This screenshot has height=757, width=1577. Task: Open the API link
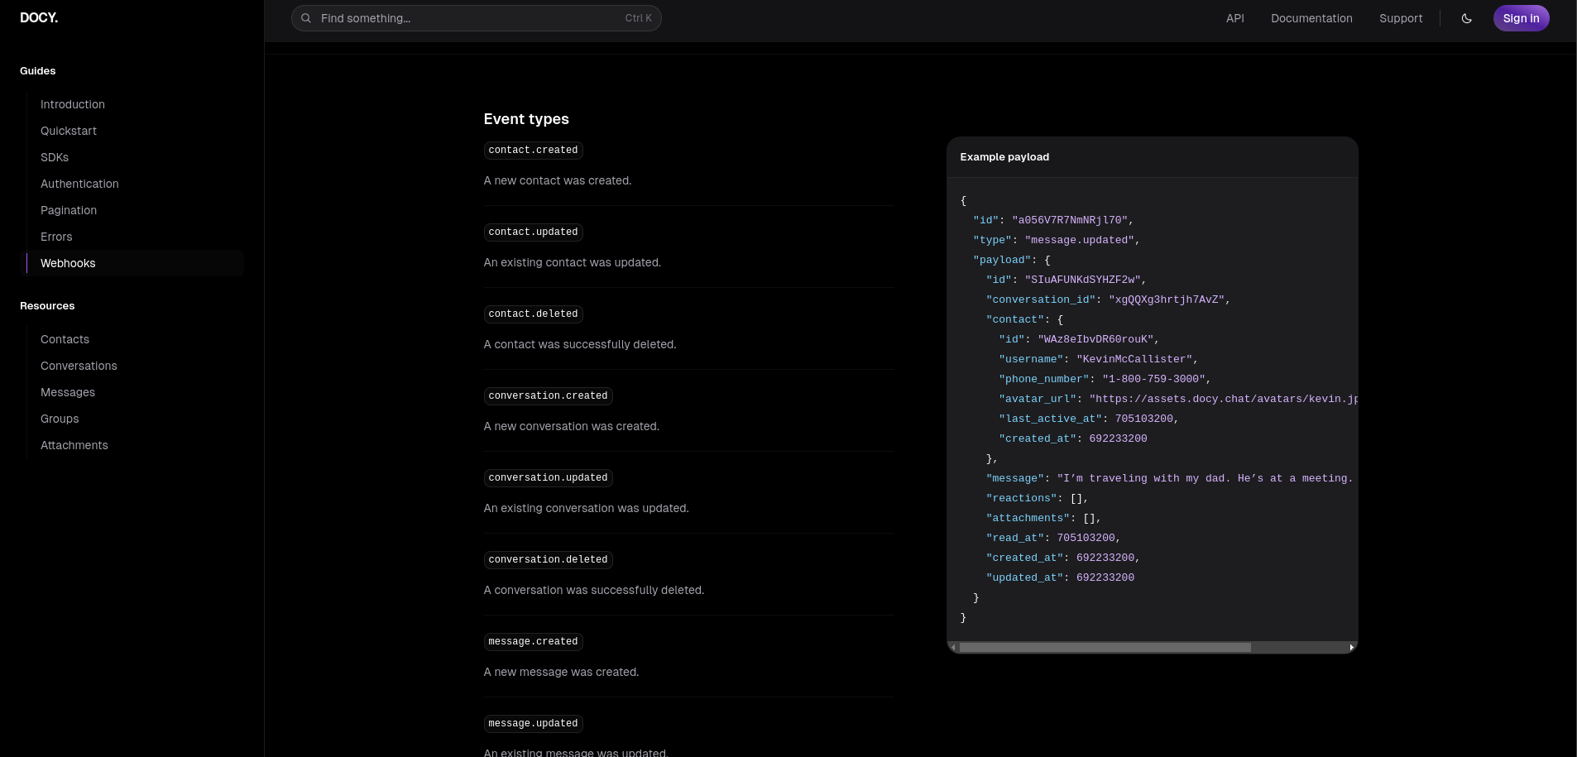[x=1235, y=18]
